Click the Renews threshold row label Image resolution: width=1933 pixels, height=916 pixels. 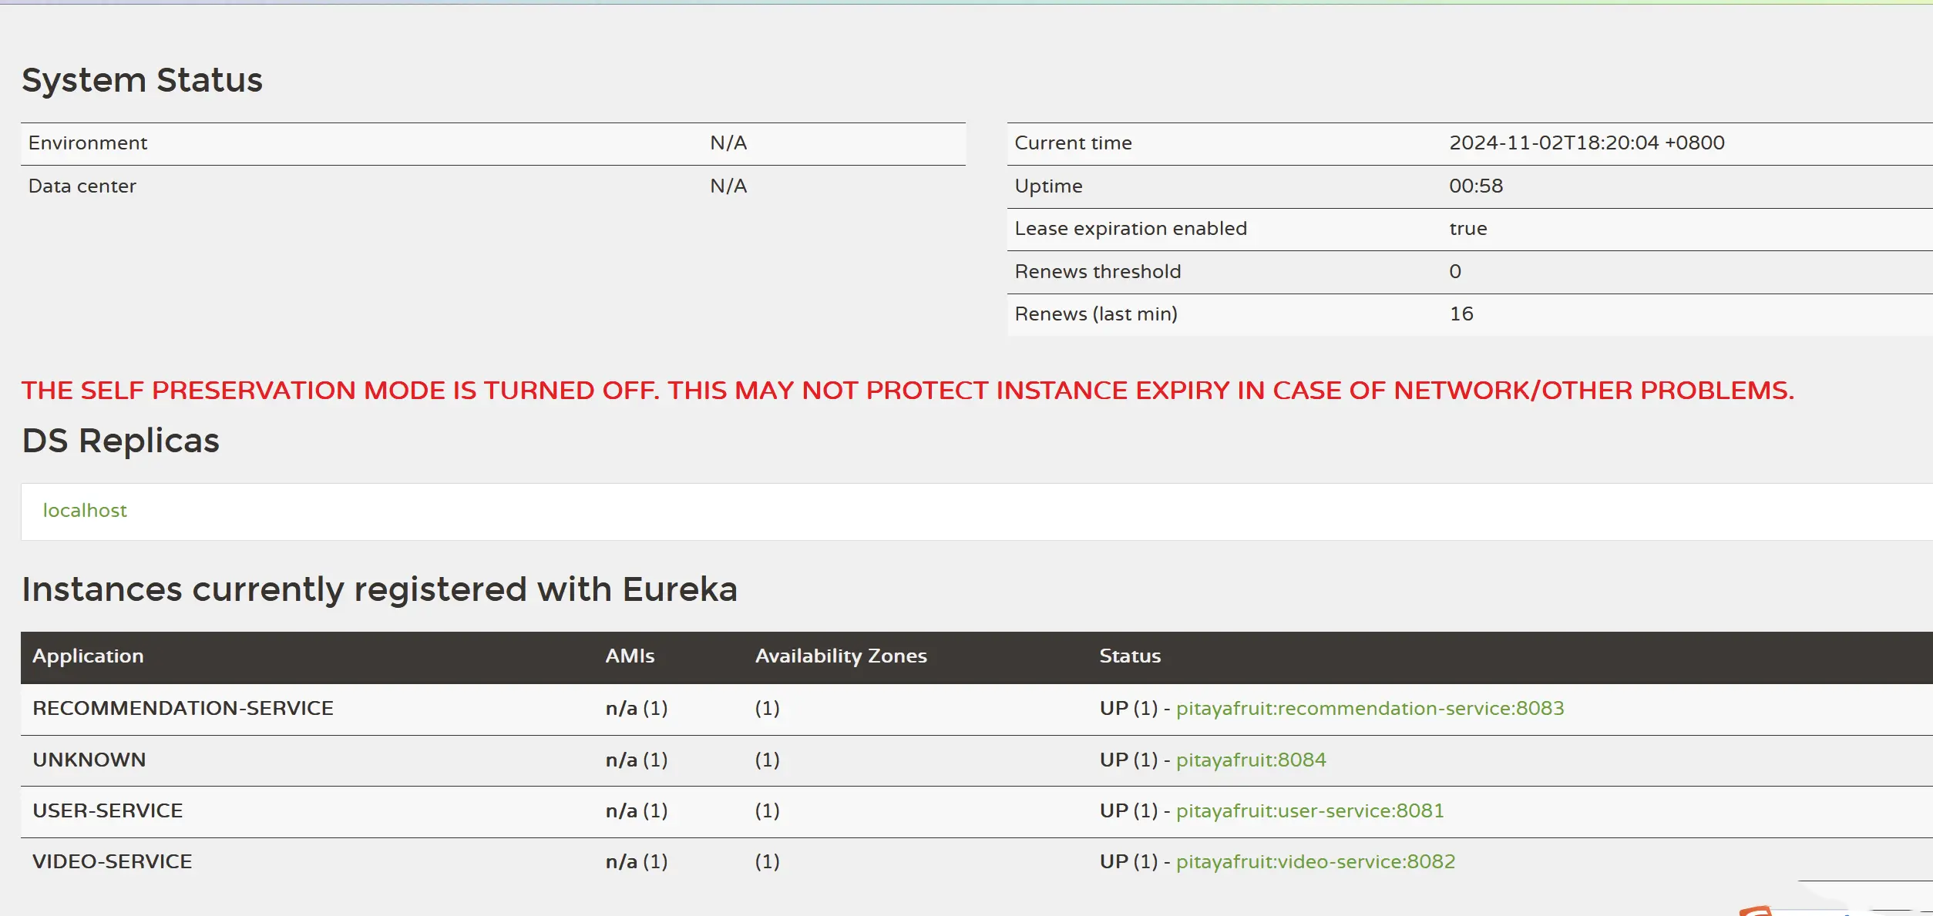[1097, 272]
